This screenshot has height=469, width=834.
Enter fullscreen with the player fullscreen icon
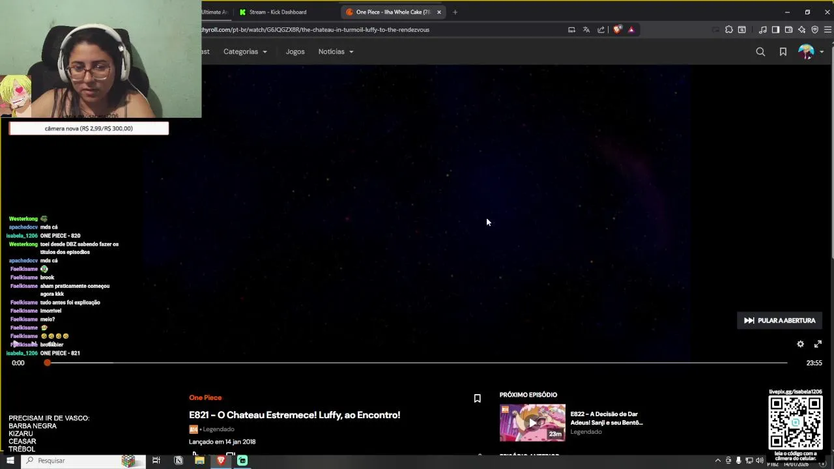[x=818, y=344]
